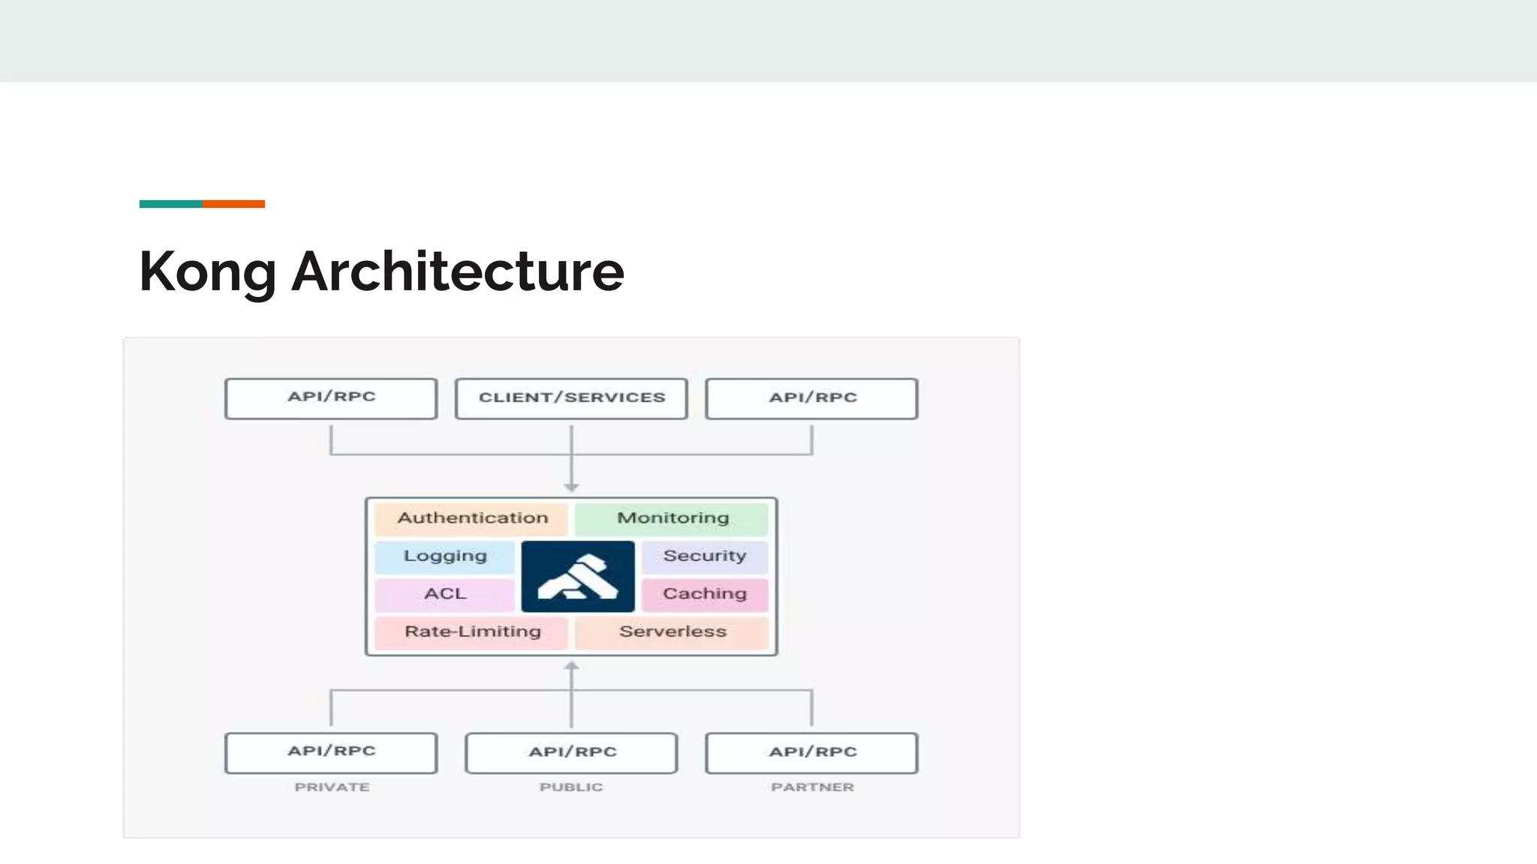Viewport: 1537px width, 864px height.
Task: Select the Logging block
Action: (x=445, y=556)
